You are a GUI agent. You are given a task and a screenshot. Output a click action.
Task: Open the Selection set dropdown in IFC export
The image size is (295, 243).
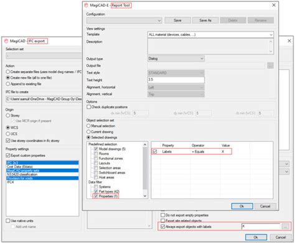pos(44,56)
